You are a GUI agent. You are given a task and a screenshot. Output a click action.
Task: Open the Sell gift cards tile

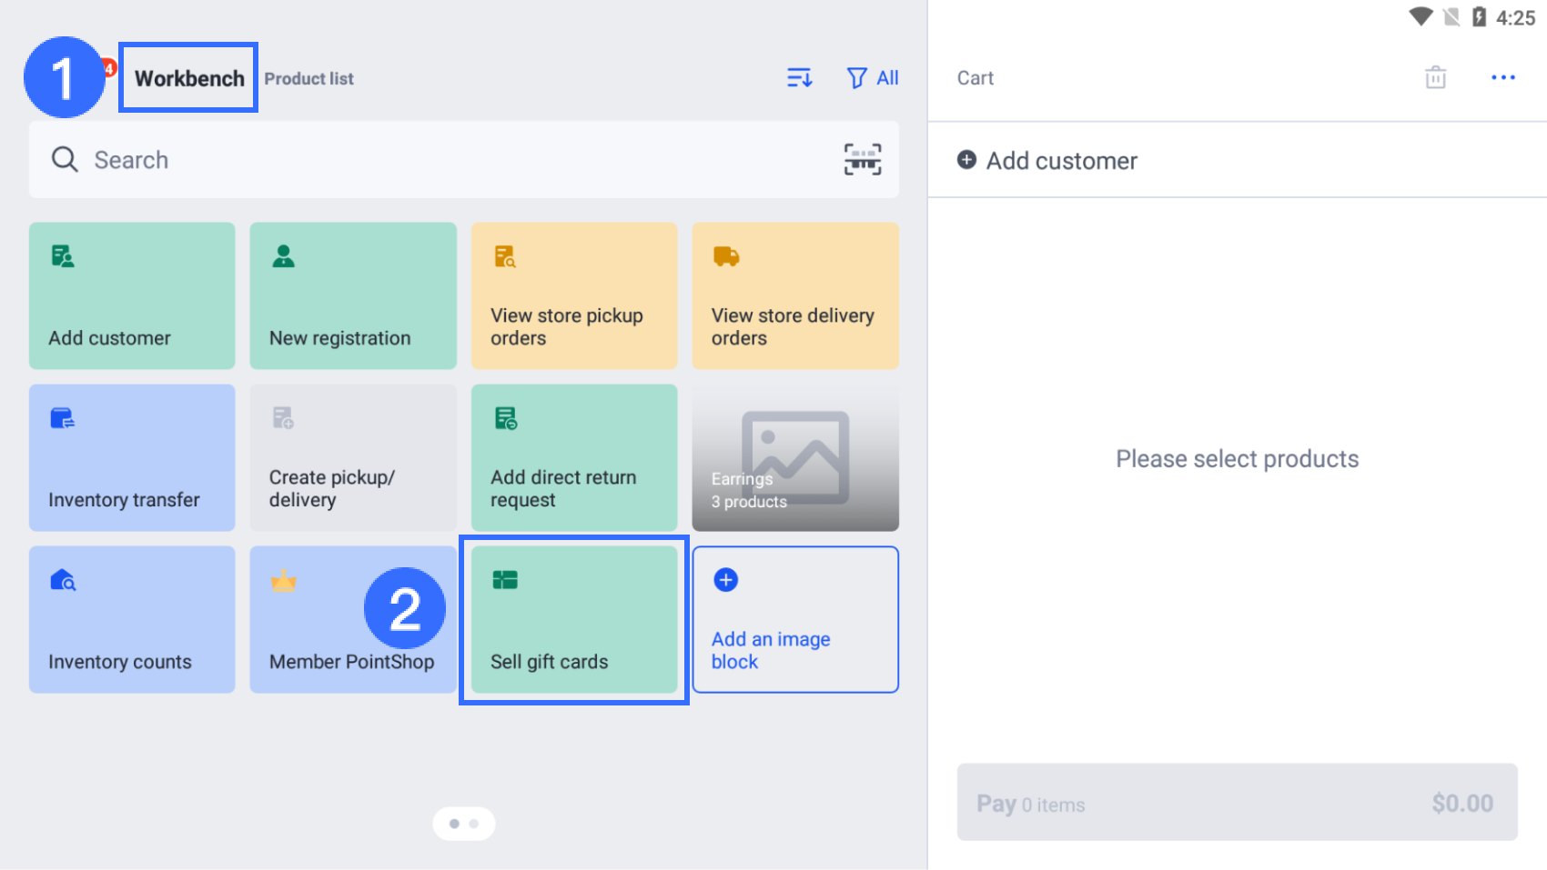574,620
